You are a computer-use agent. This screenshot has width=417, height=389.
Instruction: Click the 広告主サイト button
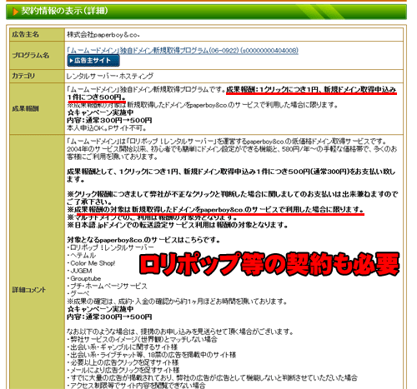93,61
